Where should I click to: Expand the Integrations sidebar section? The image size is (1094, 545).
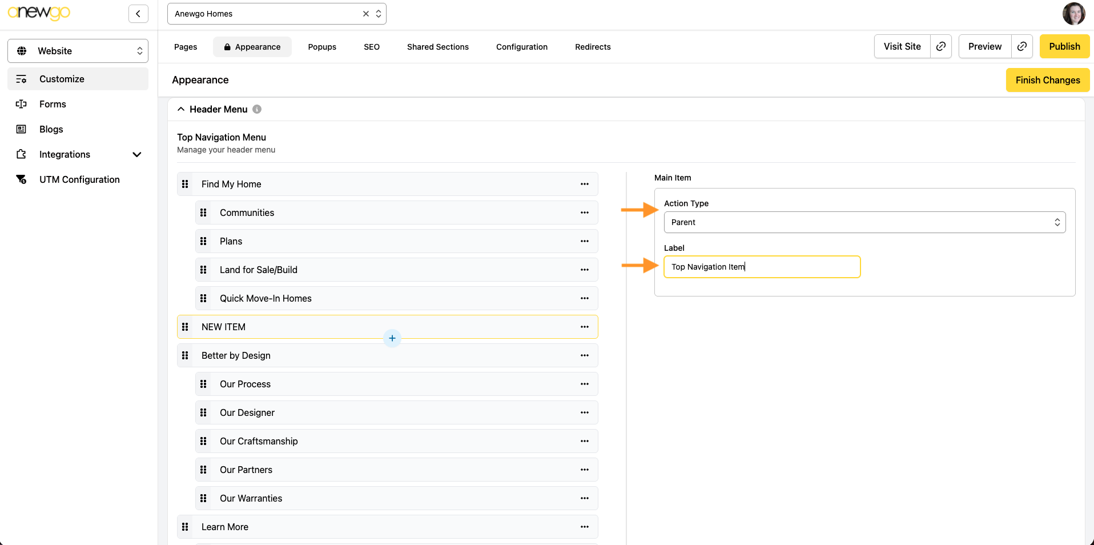[136, 154]
